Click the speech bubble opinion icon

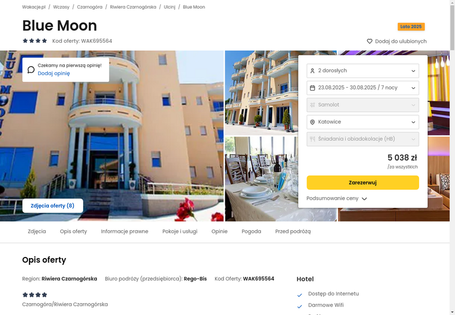(31, 69)
